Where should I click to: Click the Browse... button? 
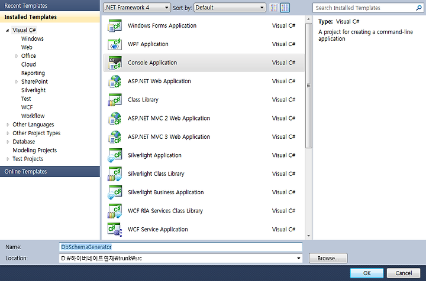tap(328, 258)
